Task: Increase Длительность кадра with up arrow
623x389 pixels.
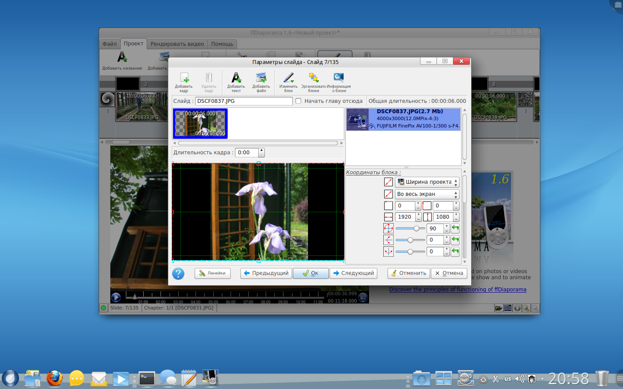Action: pos(261,150)
